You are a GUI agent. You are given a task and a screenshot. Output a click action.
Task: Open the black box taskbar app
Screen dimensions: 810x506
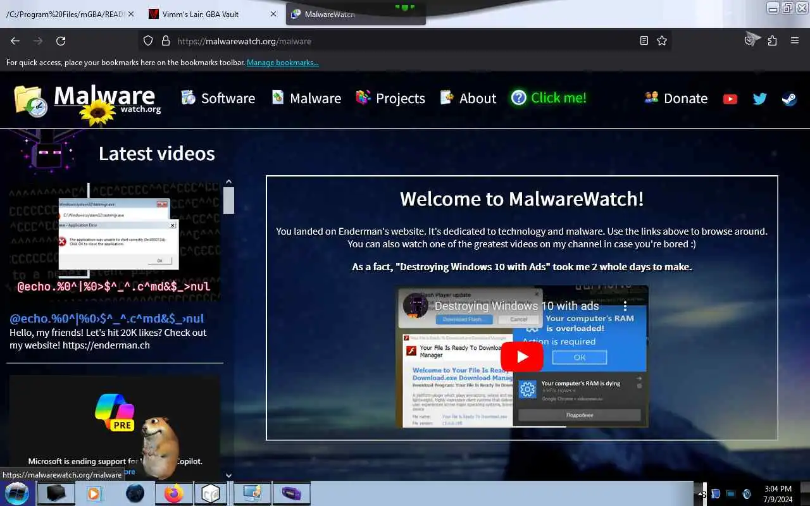tap(56, 493)
